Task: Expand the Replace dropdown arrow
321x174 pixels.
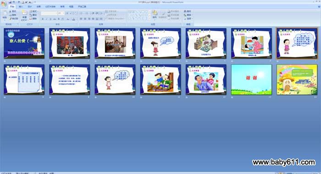Action: pyautogui.click(x=192, y=15)
